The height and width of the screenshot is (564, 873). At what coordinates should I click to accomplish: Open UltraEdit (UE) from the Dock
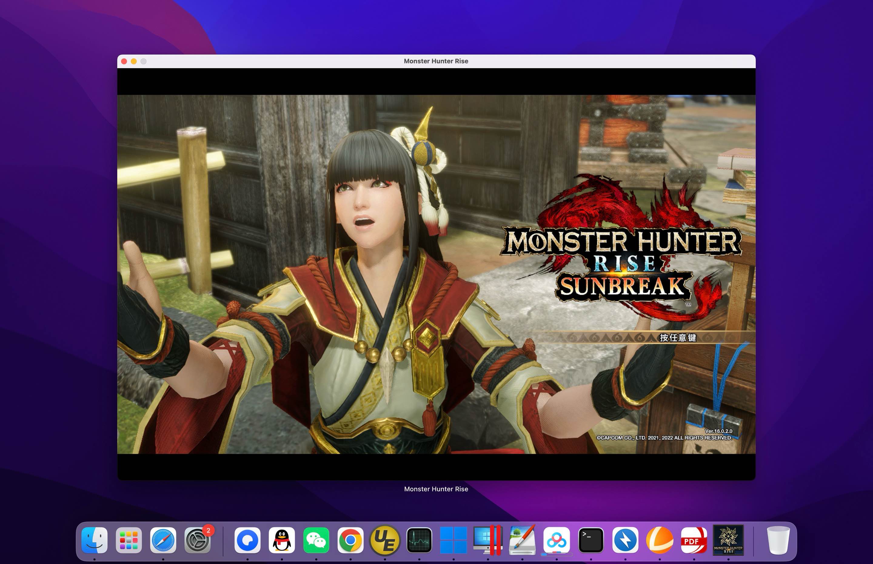[385, 540]
